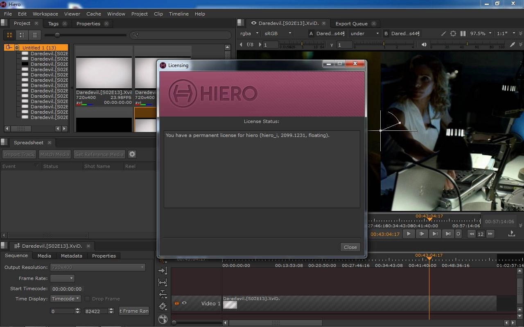The height and width of the screenshot is (327, 524).
Task: Click the color picker eyedropper in viewer
Action: coord(512,45)
